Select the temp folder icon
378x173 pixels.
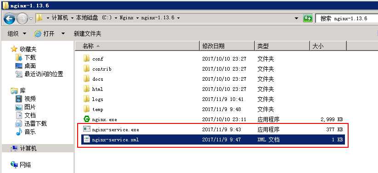tap(86, 109)
